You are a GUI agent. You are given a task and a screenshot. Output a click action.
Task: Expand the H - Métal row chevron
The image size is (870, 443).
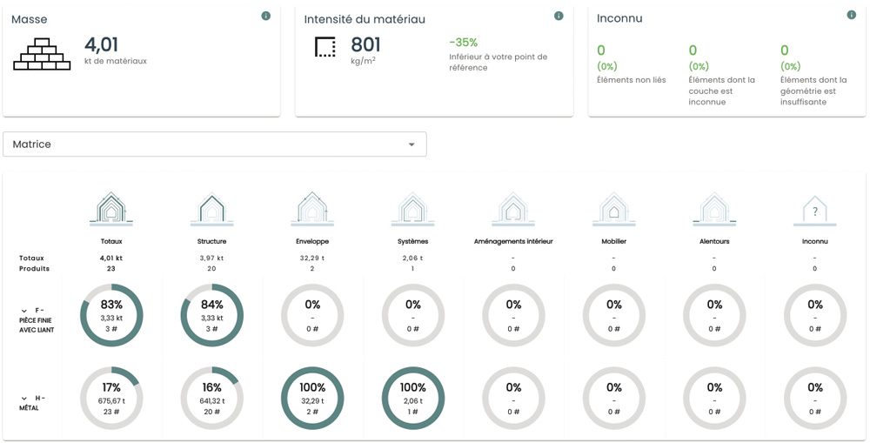tap(24, 399)
